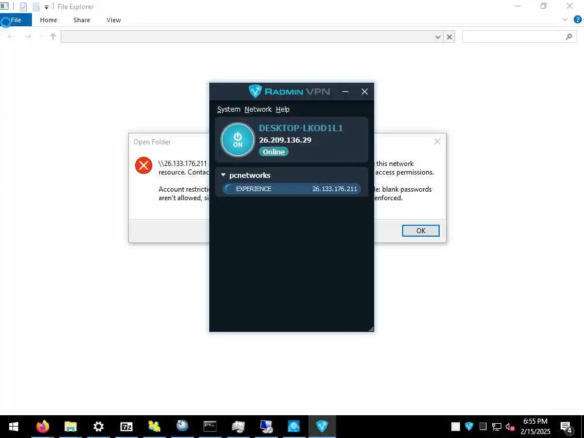
Task: Open Settings gear on the taskbar
Action: tap(98, 427)
